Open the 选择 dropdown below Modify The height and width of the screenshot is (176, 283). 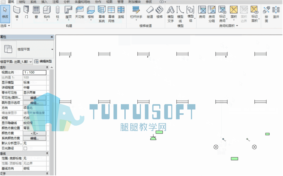click(5, 26)
